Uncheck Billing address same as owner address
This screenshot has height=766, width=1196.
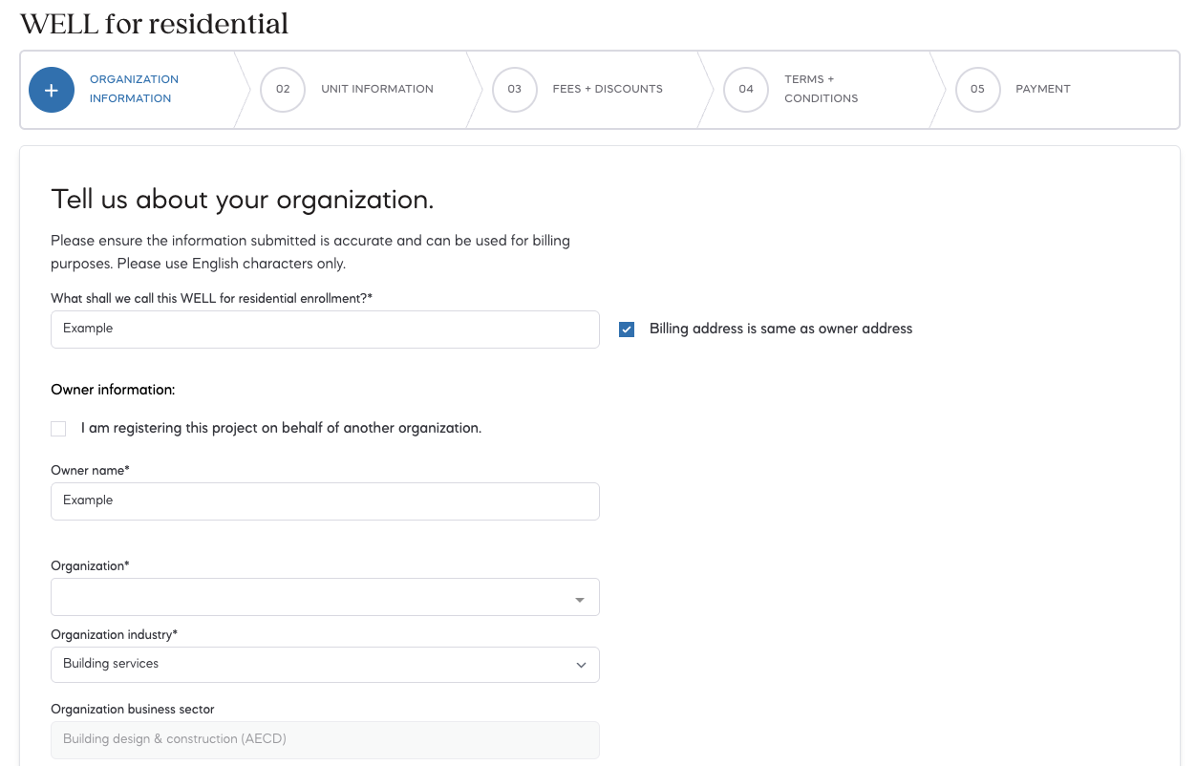[627, 330]
